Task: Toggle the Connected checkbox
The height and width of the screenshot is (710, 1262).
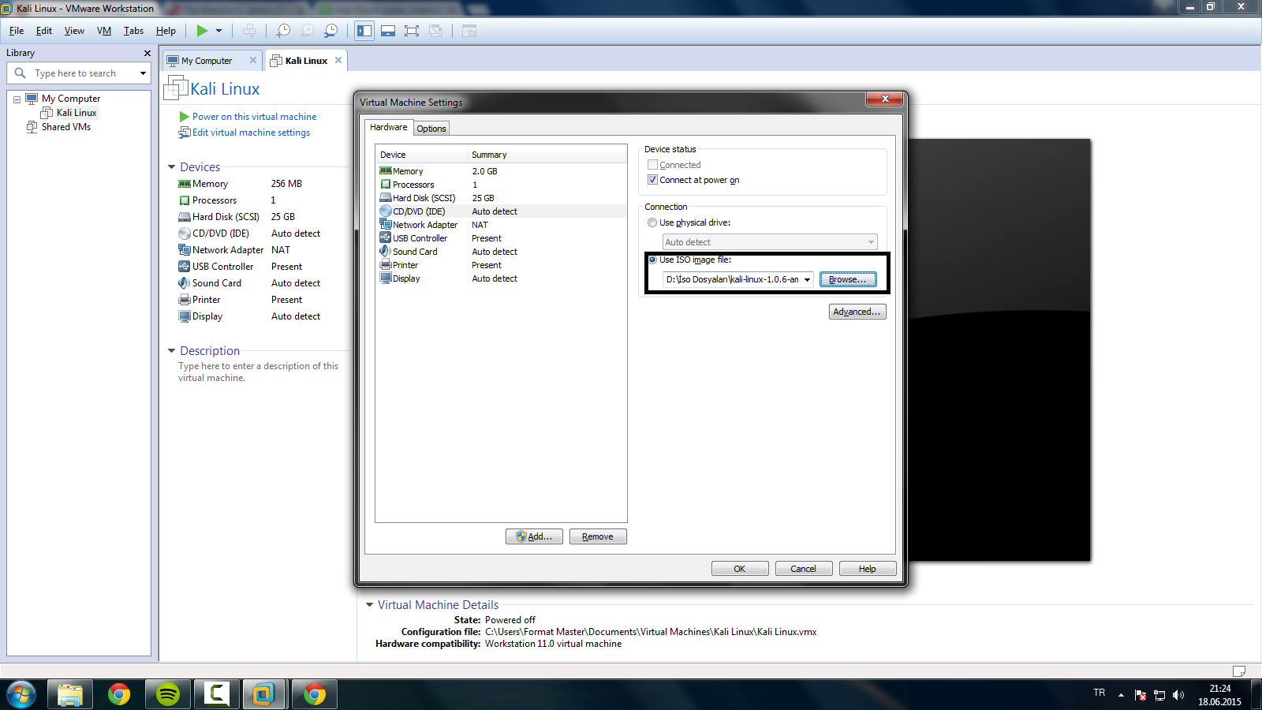Action: click(652, 165)
